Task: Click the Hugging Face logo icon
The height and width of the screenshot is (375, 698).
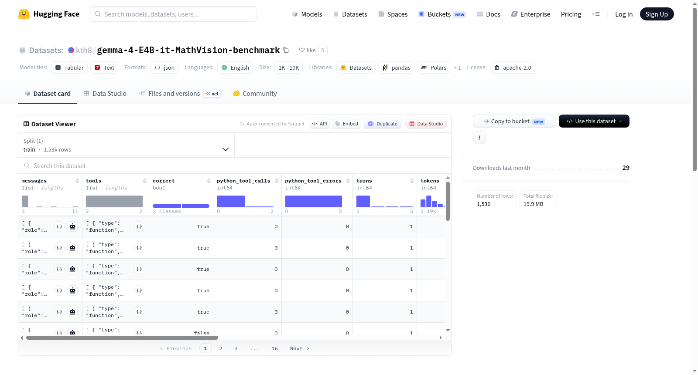Action: click(24, 14)
